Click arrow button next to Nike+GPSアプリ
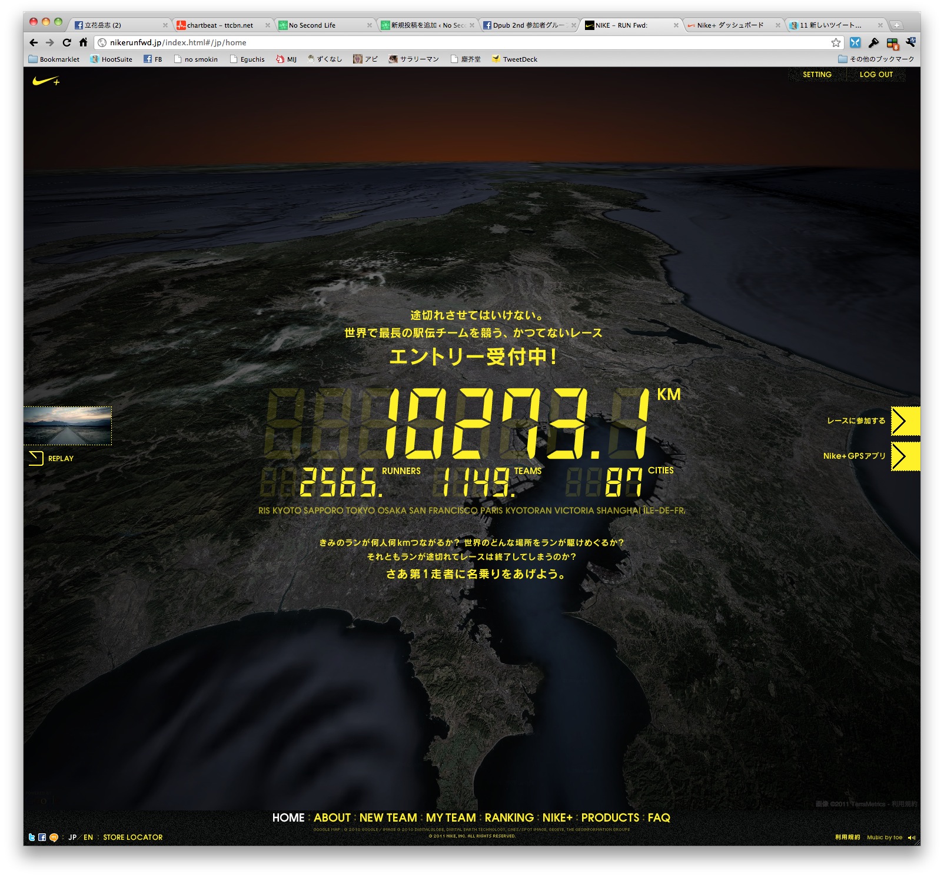The width and height of the screenshot is (944, 881). coord(905,456)
